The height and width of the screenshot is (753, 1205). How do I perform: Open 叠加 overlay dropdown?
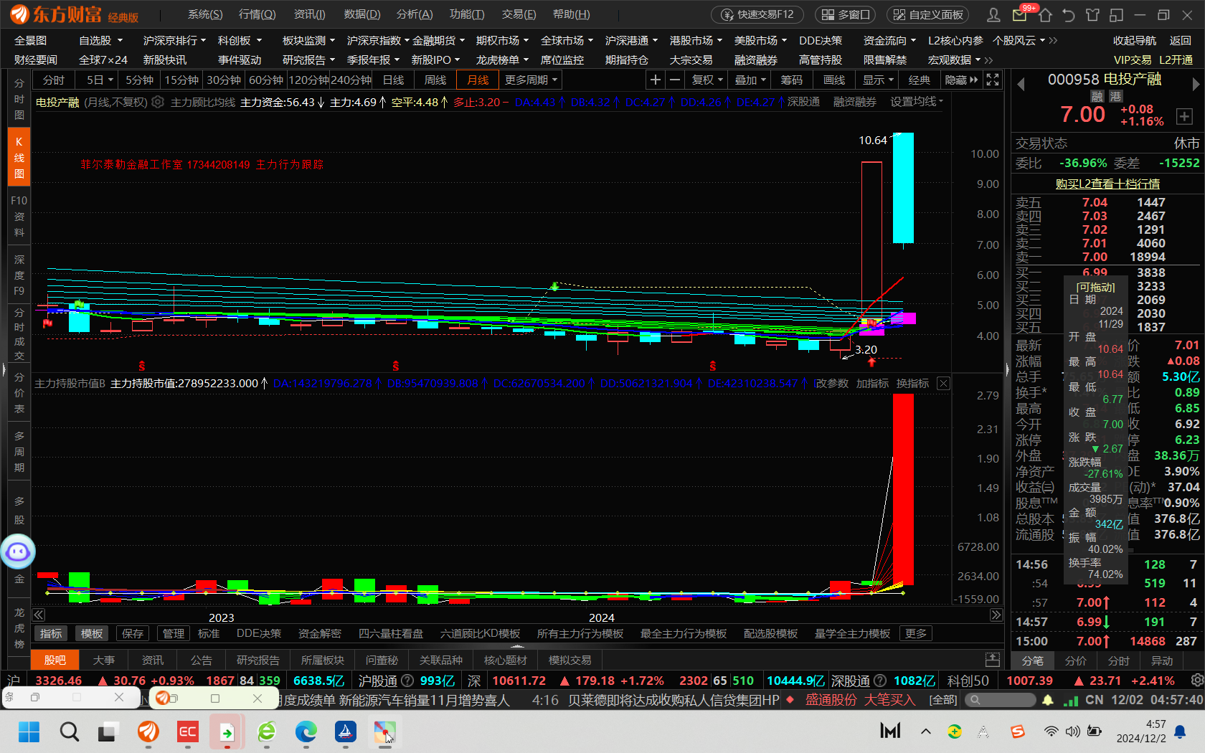(x=750, y=80)
